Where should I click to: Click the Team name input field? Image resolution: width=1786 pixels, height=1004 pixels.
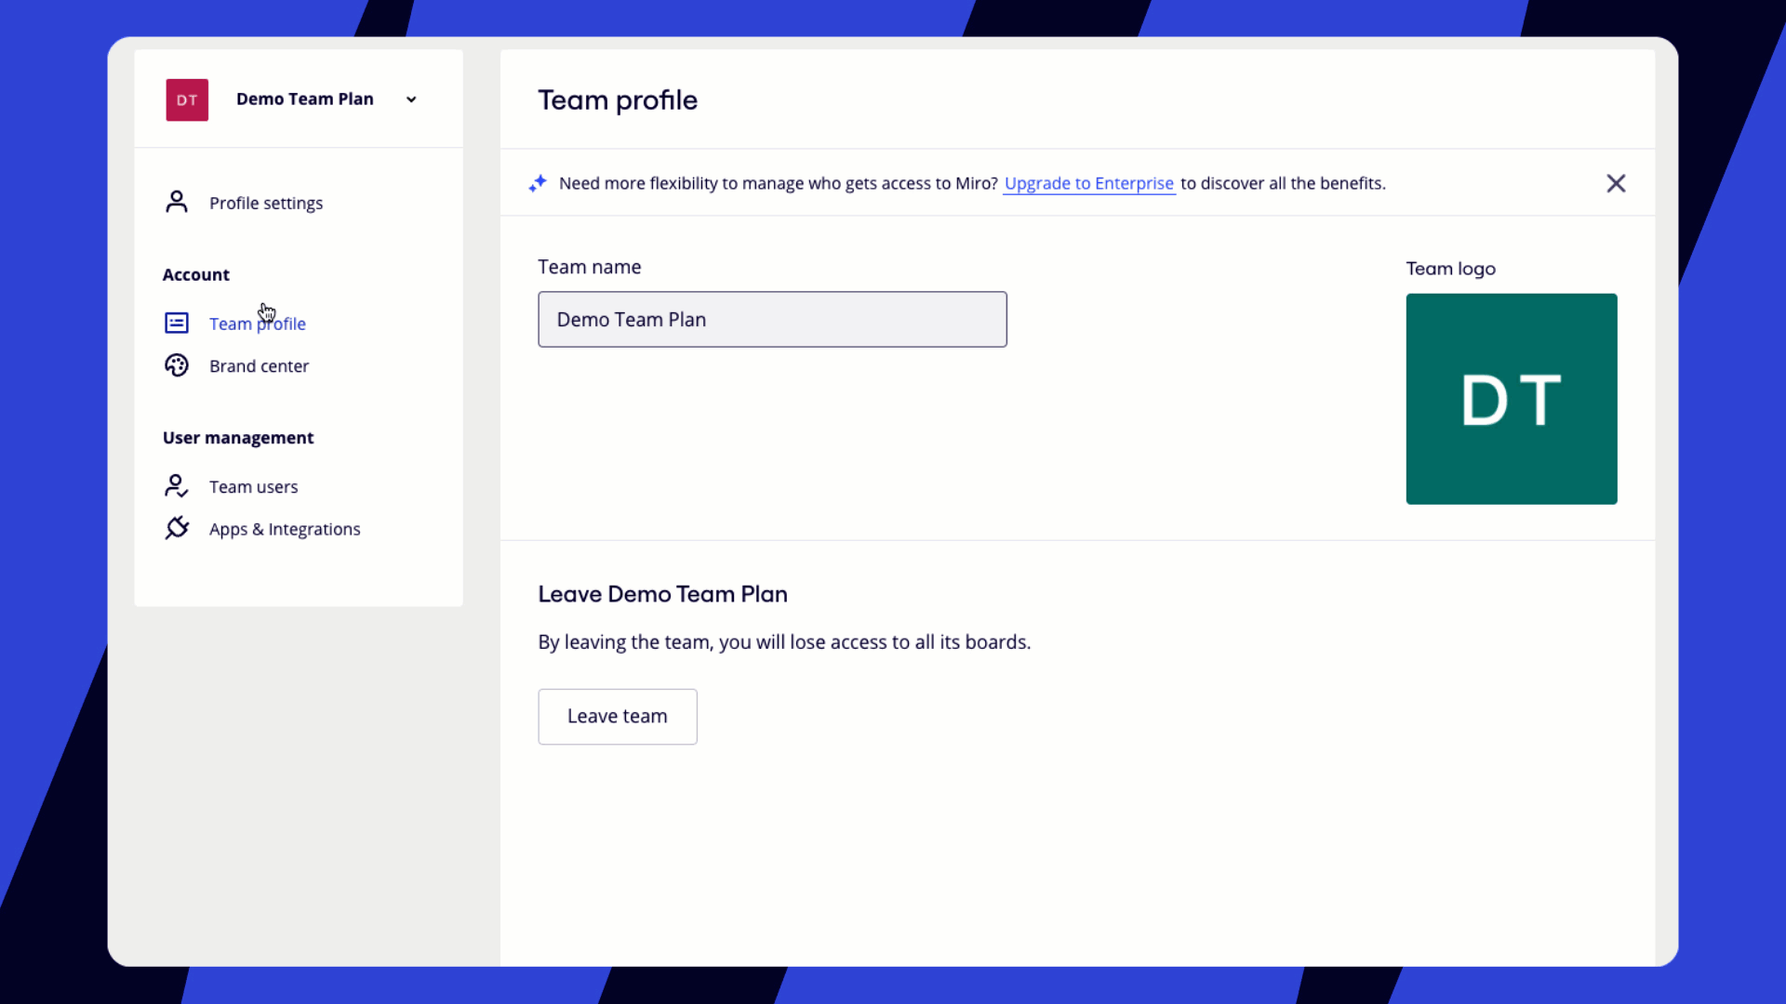772,319
